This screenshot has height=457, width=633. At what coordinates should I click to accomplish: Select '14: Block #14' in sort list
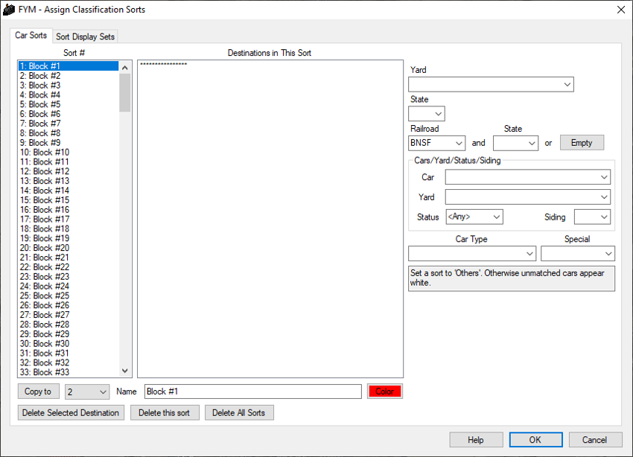click(x=69, y=191)
